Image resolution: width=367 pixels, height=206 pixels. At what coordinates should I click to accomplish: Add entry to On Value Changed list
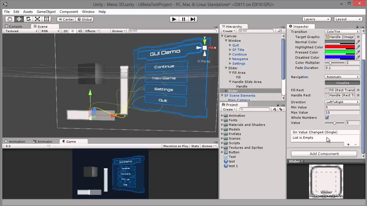pyautogui.click(x=348, y=144)
